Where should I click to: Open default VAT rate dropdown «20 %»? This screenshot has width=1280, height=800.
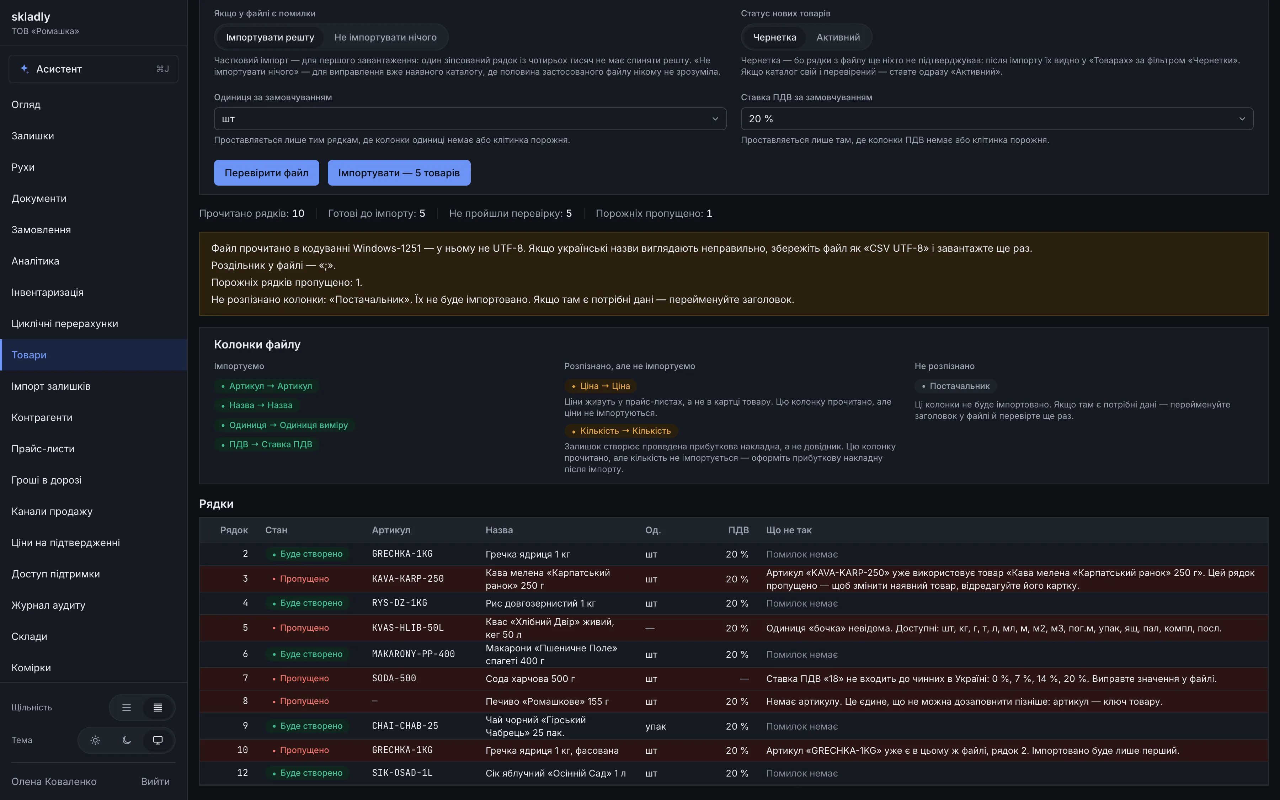pos(997,119)
